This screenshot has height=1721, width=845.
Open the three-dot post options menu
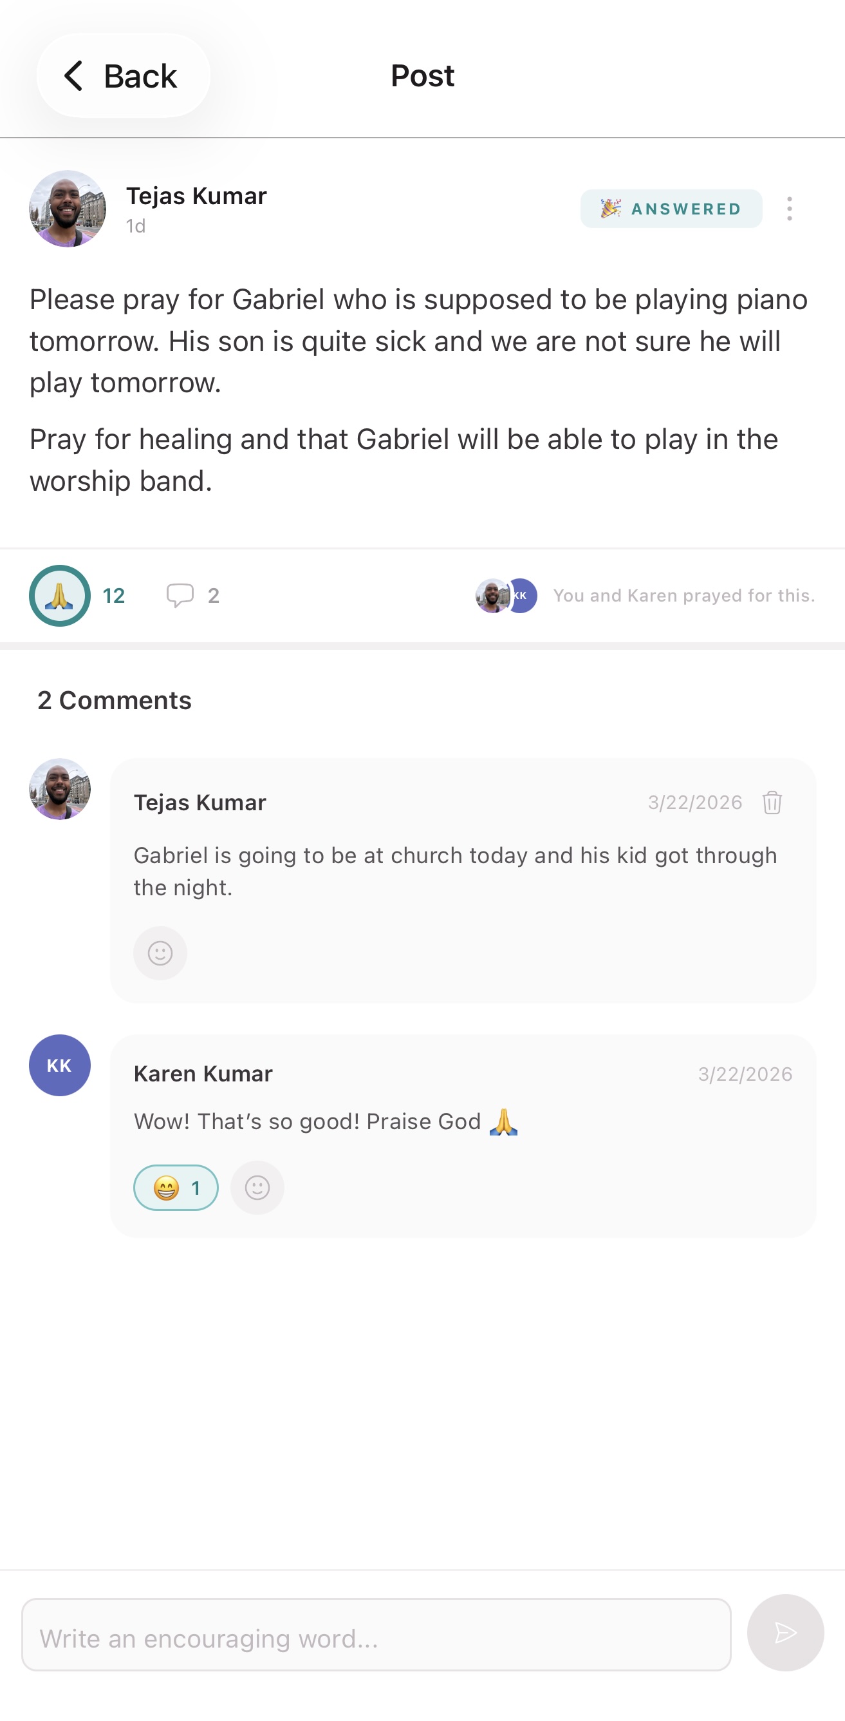[x=789, y=209]
